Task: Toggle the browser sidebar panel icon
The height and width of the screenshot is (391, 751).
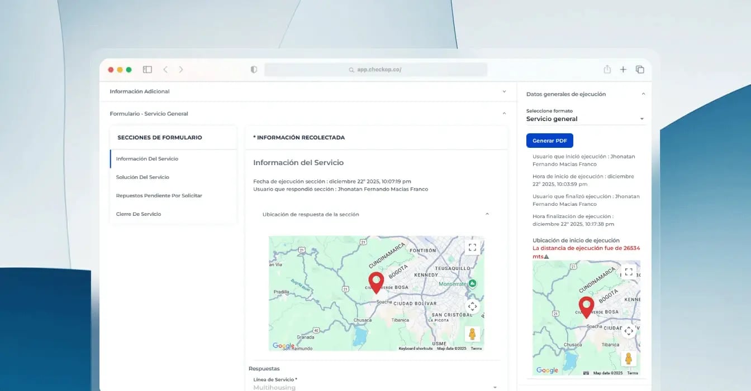Action: [x=148, y=70]
